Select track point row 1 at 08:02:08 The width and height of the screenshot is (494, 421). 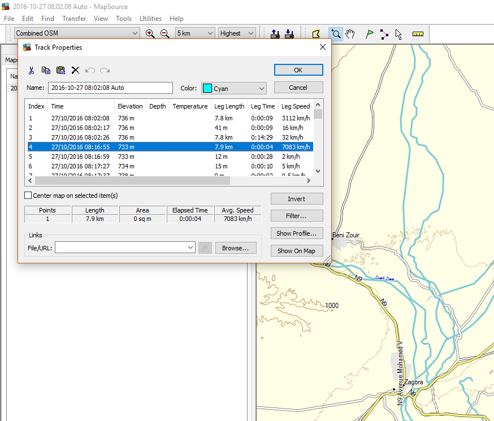[x=171, y=119]
